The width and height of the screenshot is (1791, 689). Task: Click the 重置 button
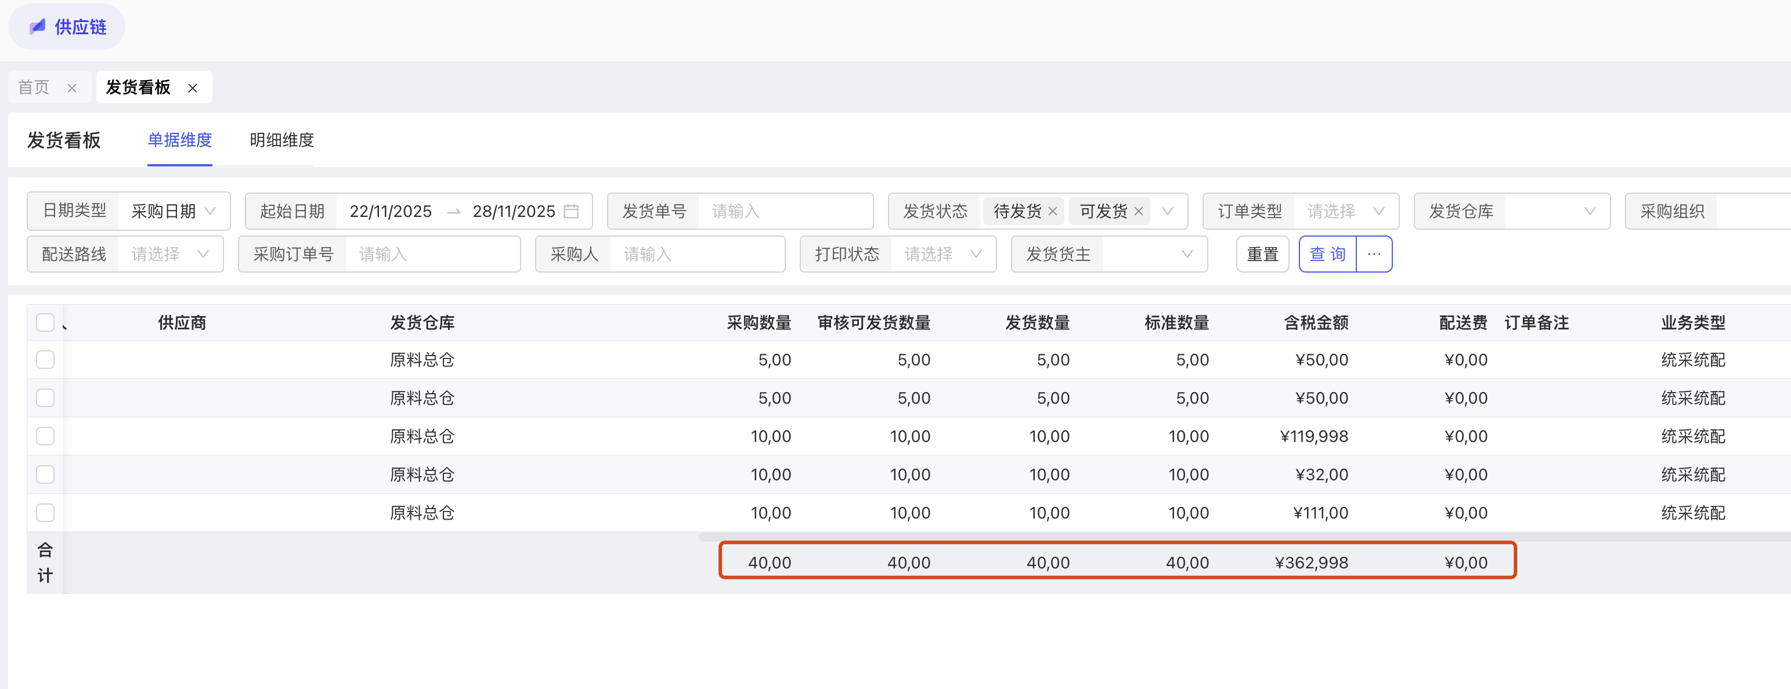[1262, 254]
